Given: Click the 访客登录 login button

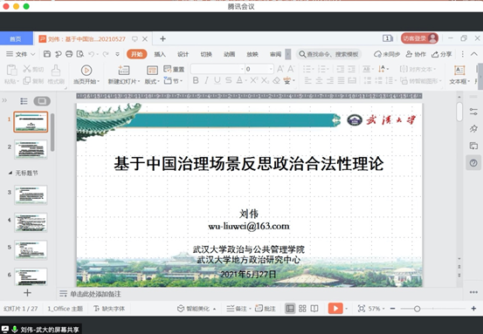Looking at the screenshot, I should pos(419,38).
